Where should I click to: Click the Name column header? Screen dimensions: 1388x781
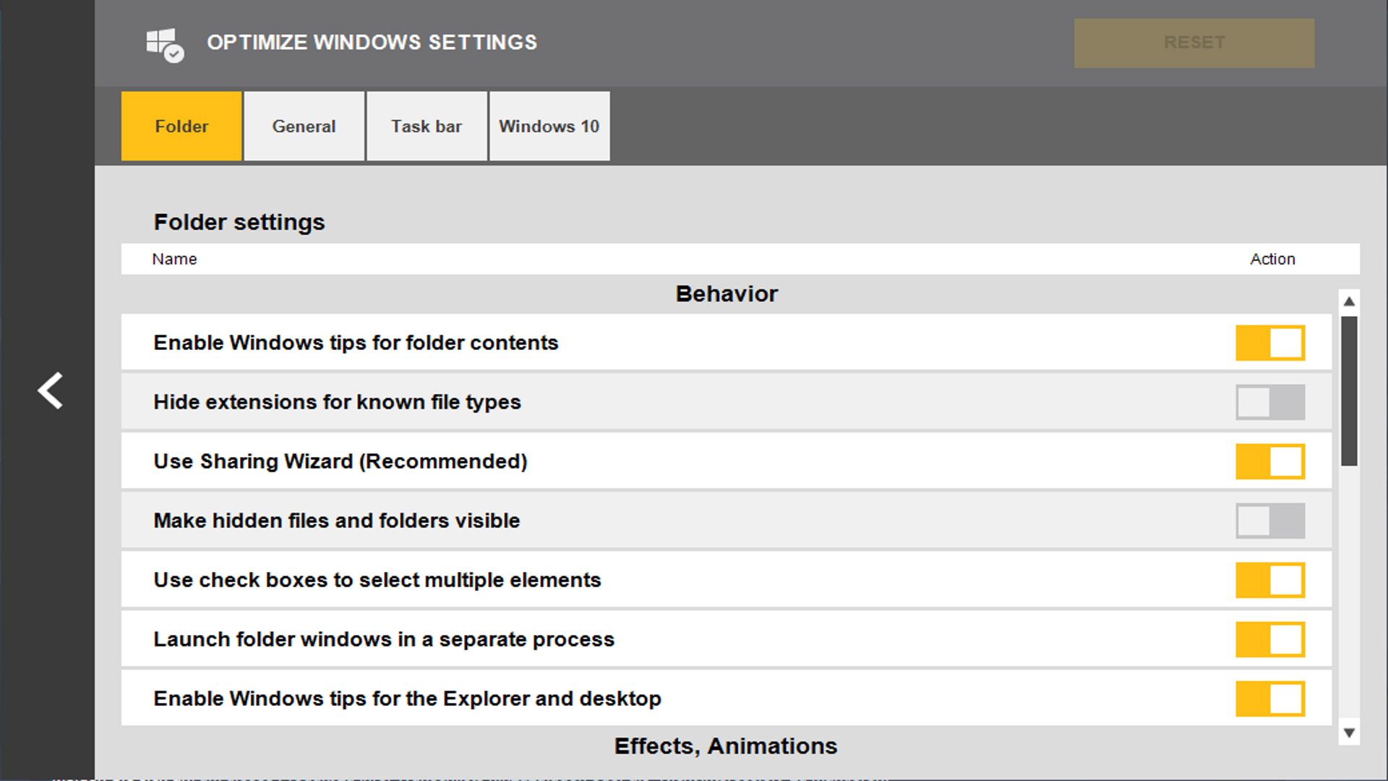tap(174, 259)
